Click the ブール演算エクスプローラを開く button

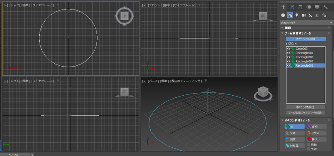(306, 113)
